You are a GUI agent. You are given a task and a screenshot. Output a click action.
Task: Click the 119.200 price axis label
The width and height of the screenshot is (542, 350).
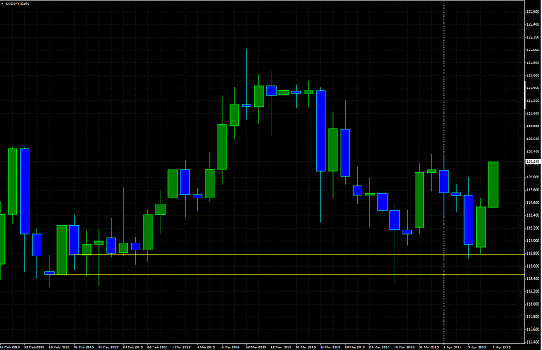tap(533, 228)
